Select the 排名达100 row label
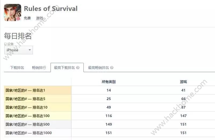This screenshot has height=140, width=215. tap(28, 116)
